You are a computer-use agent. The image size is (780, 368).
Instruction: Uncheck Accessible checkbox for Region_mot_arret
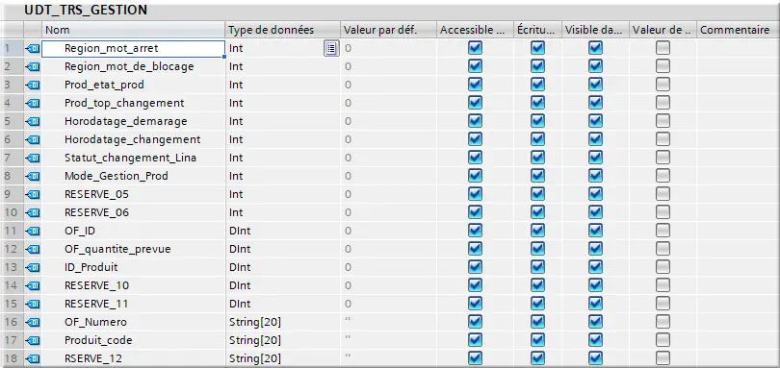[475, 48]
